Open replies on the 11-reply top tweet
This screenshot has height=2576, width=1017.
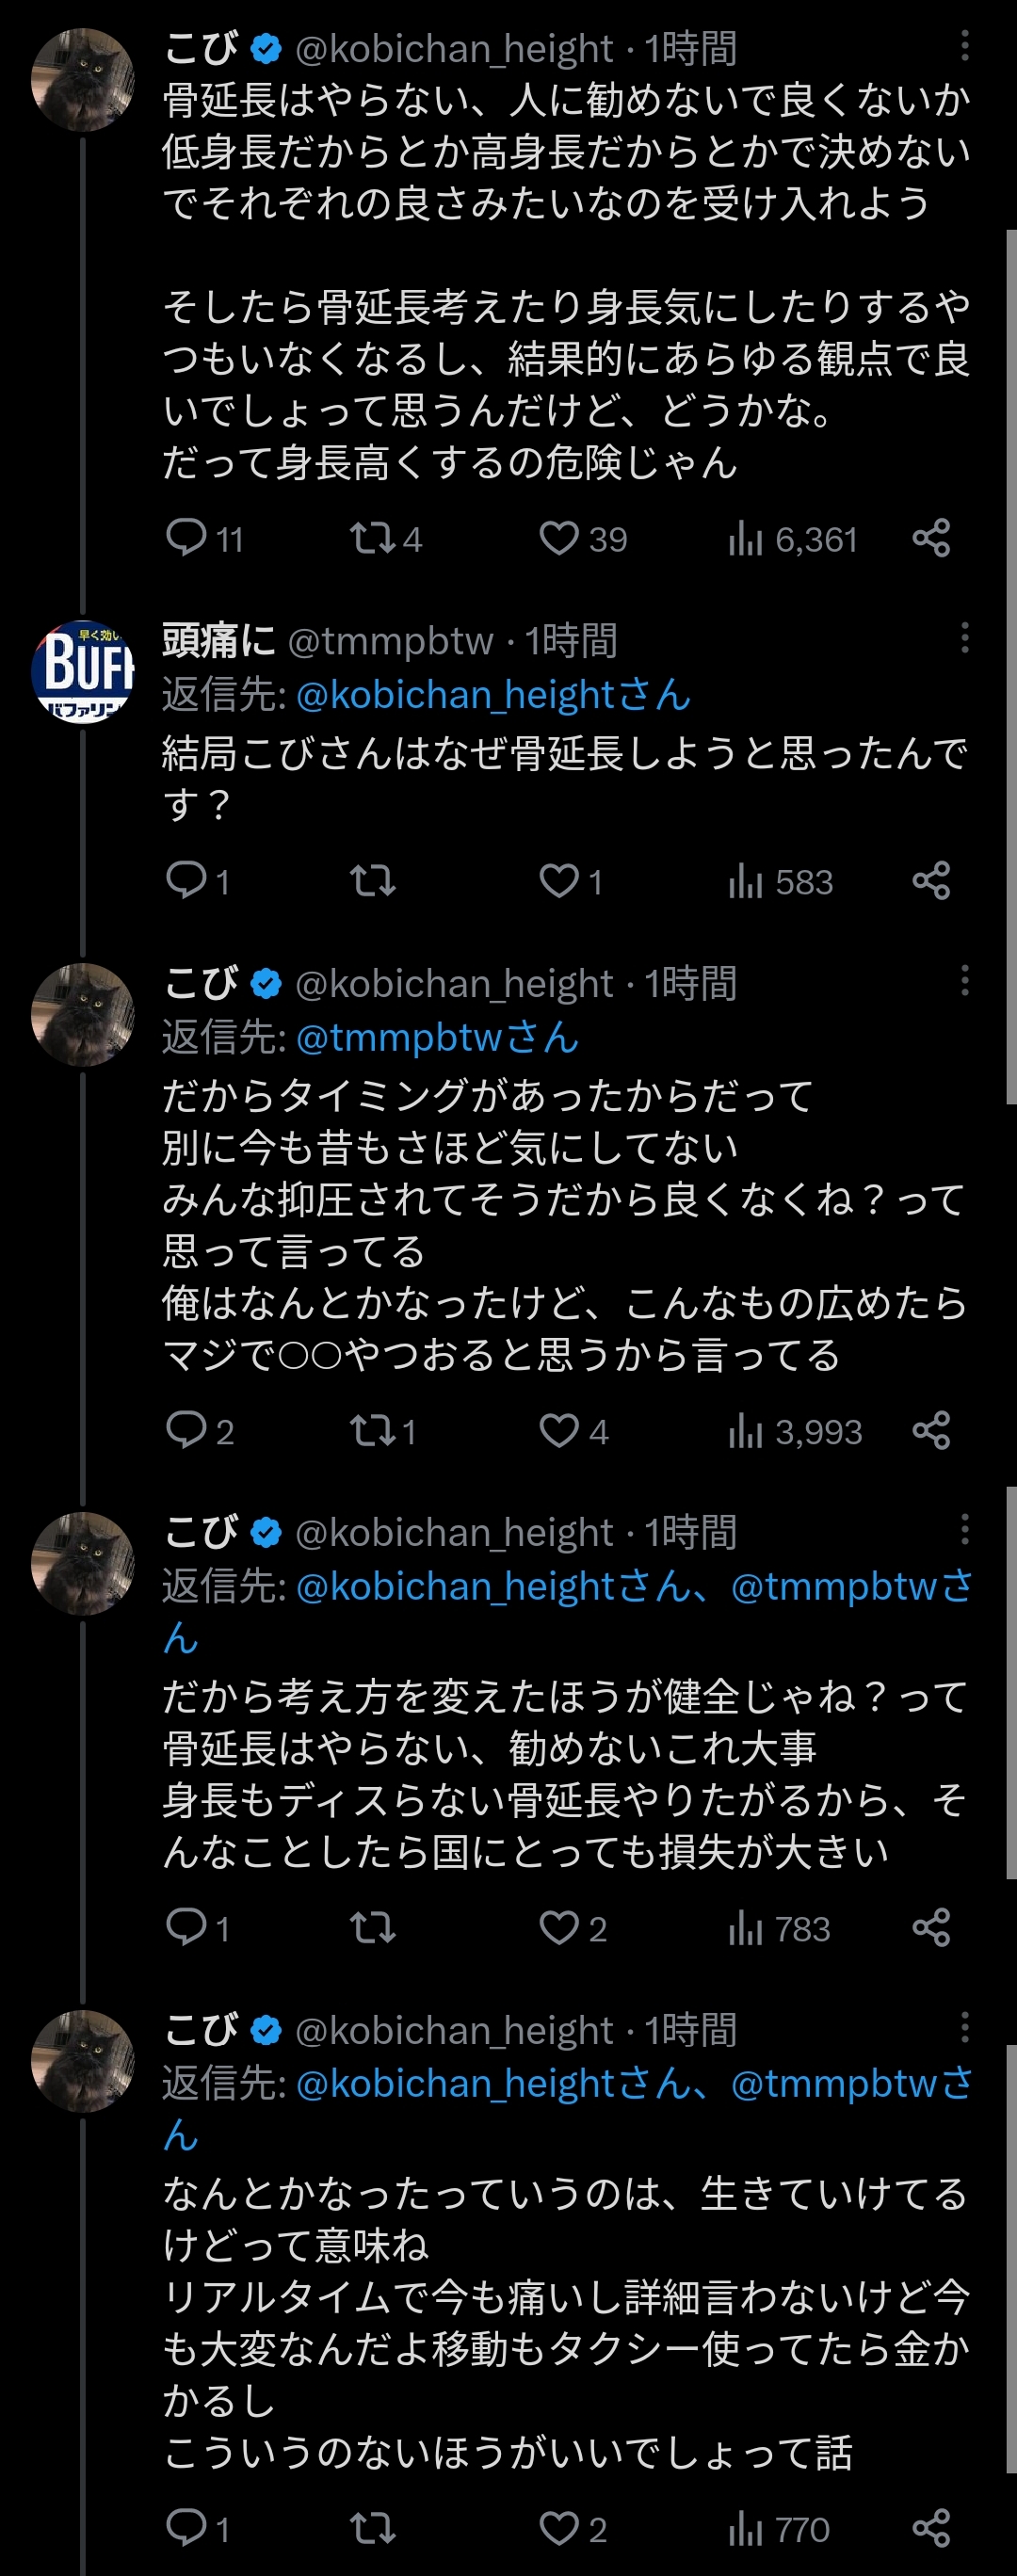click(186, 538)
